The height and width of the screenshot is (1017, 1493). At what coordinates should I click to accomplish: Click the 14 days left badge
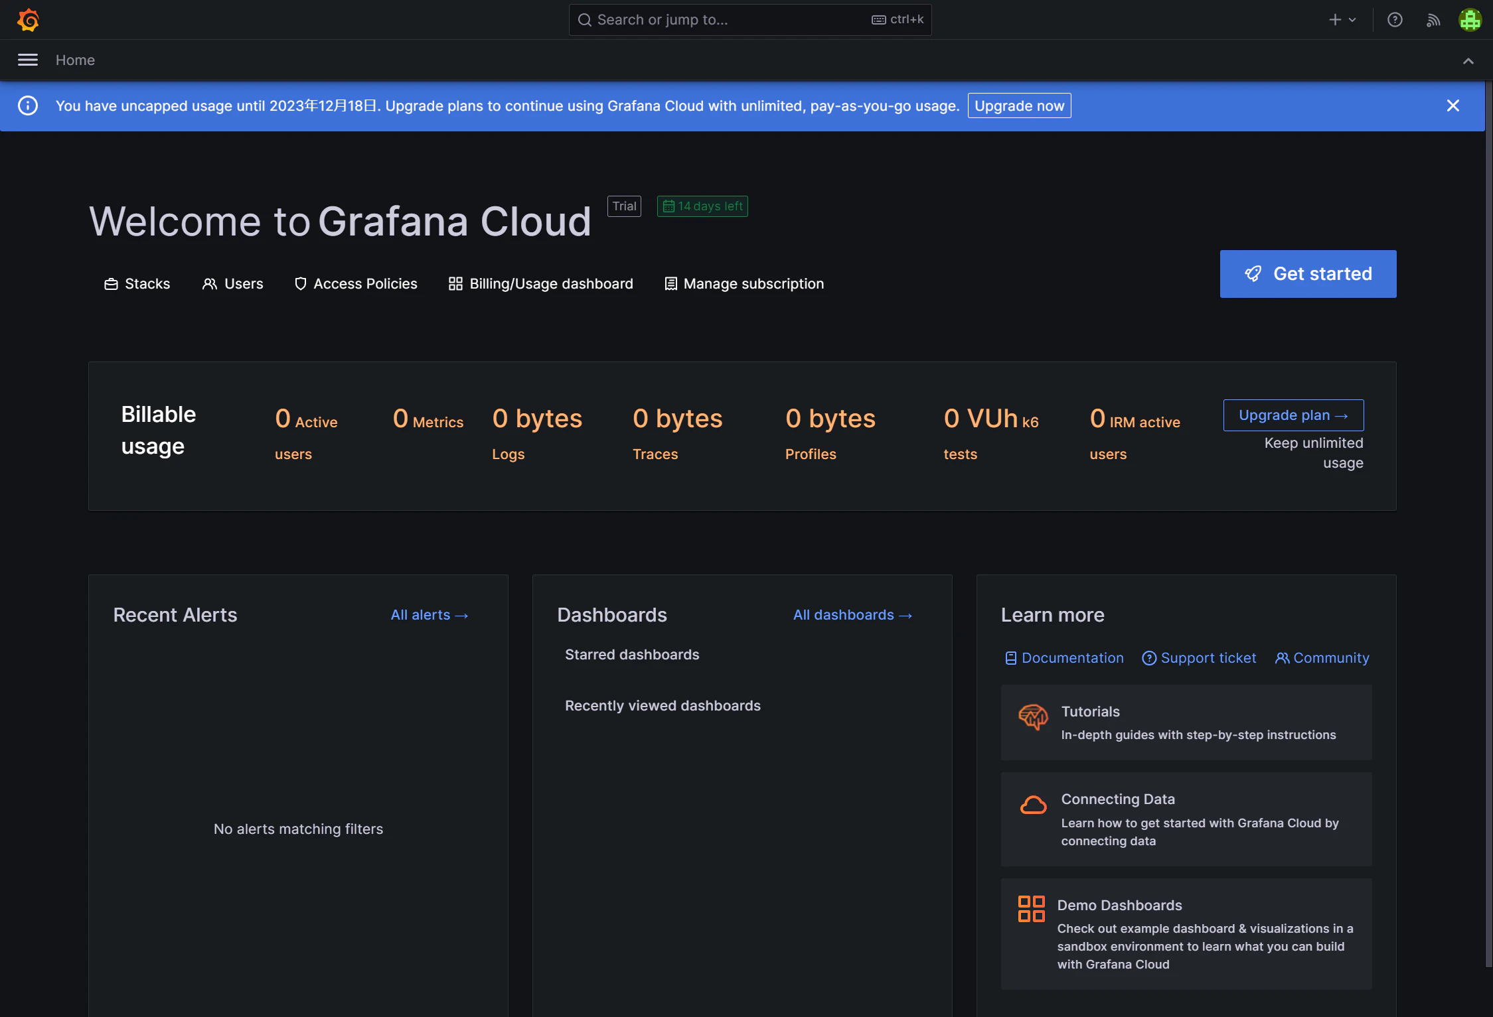(702, 206)
